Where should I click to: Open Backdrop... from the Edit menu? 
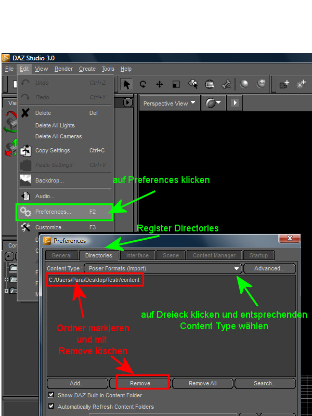66,180
